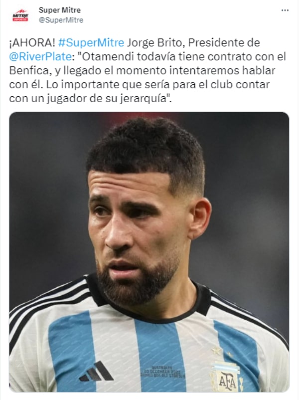
Task: Click the "Jorge Brito, Presidente de" text
Action: 193,42
